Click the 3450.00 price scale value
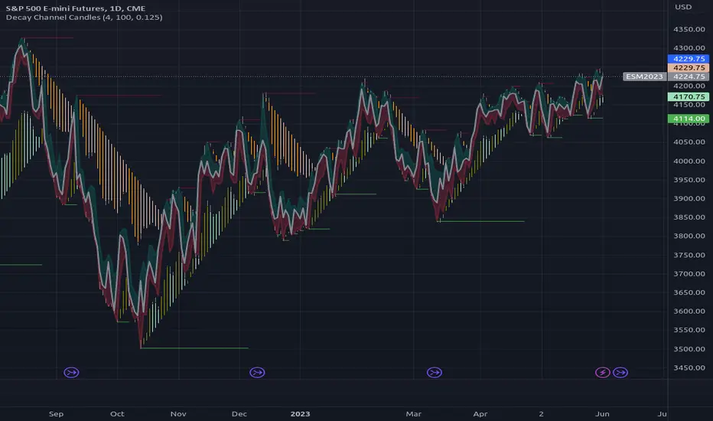 tap(689, 367)
